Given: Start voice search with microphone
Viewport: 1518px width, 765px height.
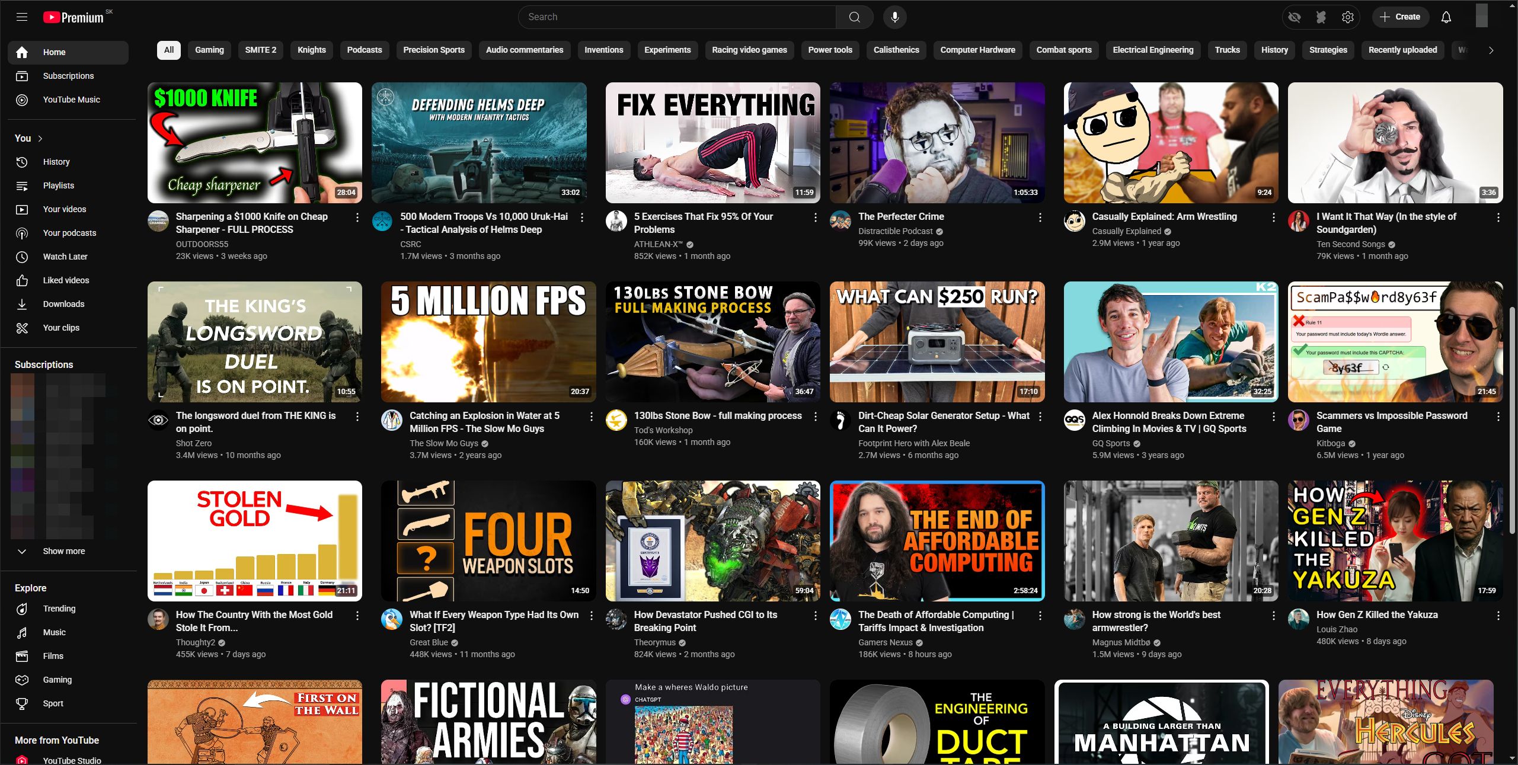Looking at the screenshot, I should (894, 17).
